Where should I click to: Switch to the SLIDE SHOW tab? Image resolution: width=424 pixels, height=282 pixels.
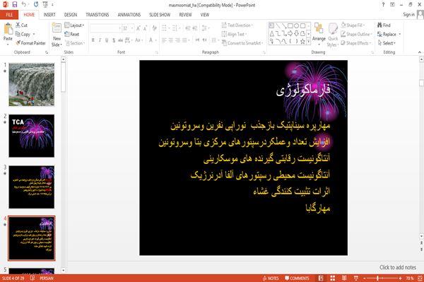point(160,15)
